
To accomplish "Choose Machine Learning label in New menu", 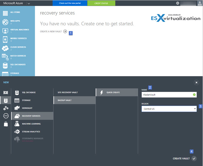I will click(x=31, y=124).
